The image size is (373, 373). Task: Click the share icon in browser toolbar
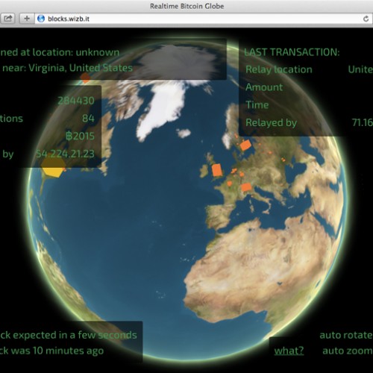7,19
